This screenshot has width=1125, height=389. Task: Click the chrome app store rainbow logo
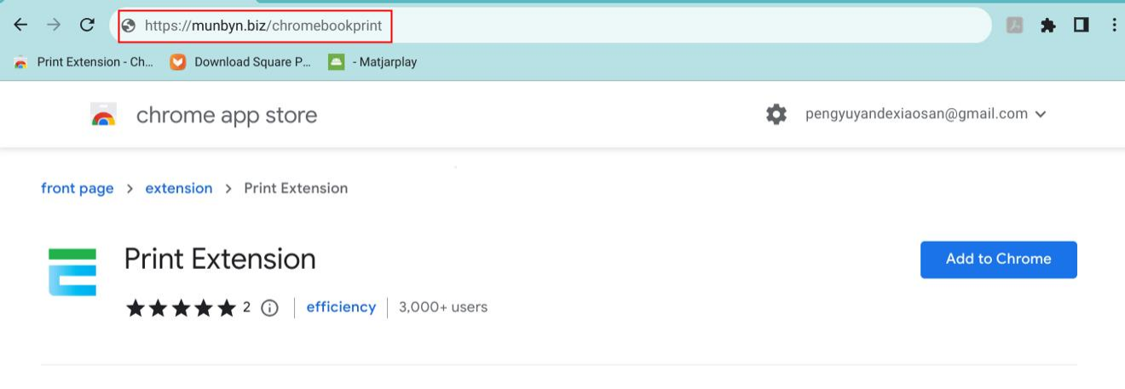(103, 115)
